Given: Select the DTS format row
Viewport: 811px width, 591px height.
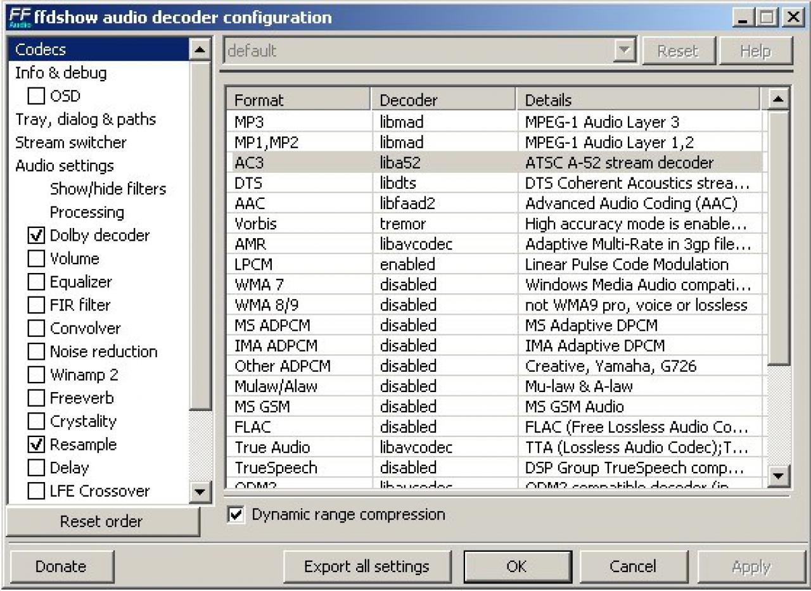Looking at the screenshot, I should coord(494,183).
